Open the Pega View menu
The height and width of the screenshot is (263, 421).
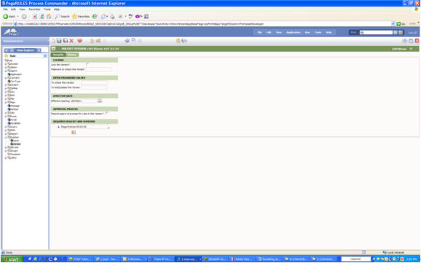(279, 33)
